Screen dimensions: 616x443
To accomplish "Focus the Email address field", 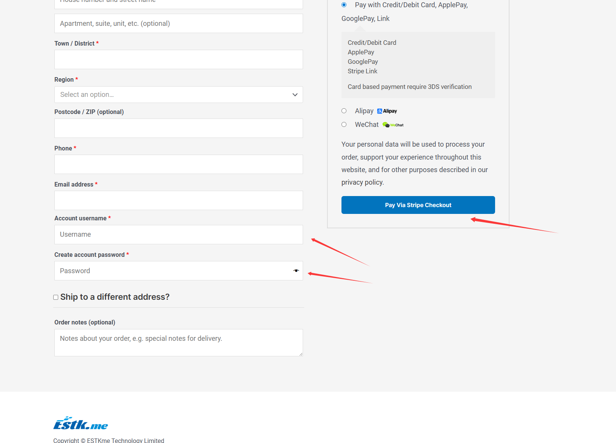I will click(x=178, y=201).
